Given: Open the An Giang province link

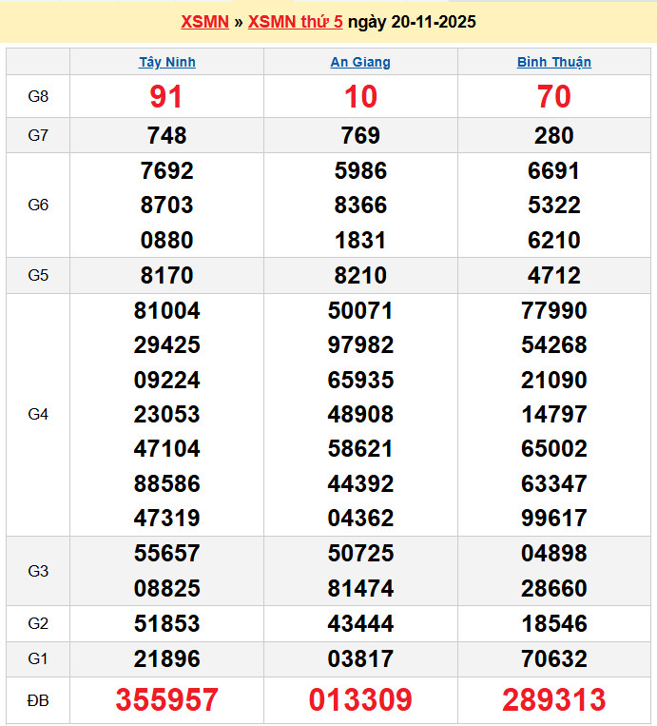Looking at the screenshot, I should [360, 62].
